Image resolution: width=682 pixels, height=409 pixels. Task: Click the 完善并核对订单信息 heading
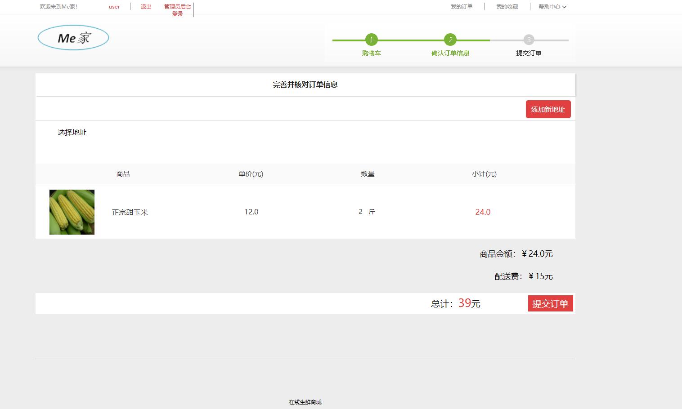[x=305, y=84]
